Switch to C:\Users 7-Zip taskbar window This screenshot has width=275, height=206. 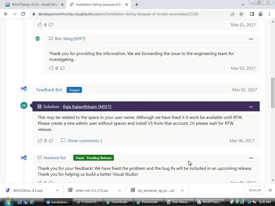[88, 202]
